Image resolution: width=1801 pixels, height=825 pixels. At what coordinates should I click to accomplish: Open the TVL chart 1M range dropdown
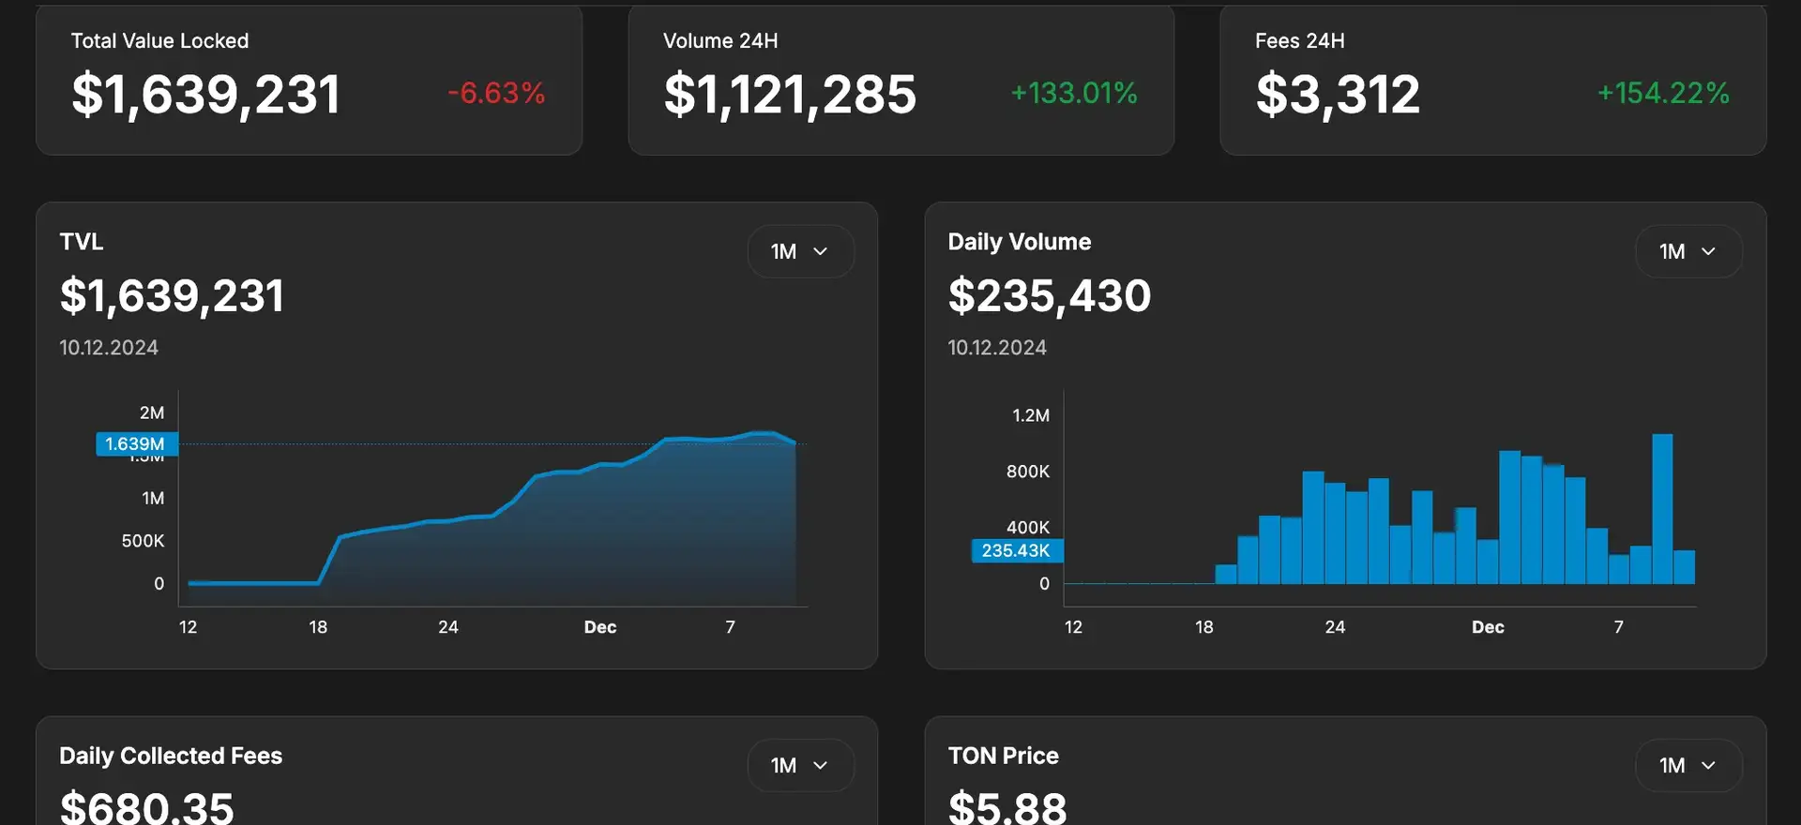pos(800,251)
